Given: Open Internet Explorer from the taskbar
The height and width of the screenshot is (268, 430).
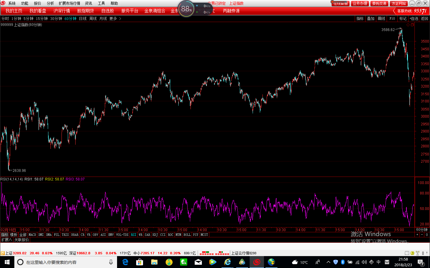Looking at the screenshot, I should [x=228, y=262].
